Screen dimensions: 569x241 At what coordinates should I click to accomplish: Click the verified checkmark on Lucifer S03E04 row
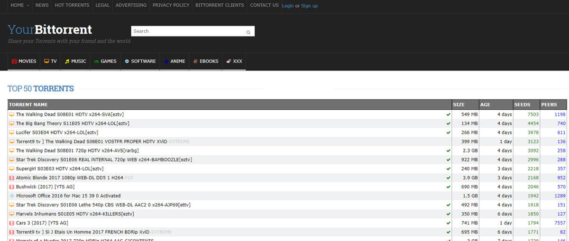click(x=448, y=133)
